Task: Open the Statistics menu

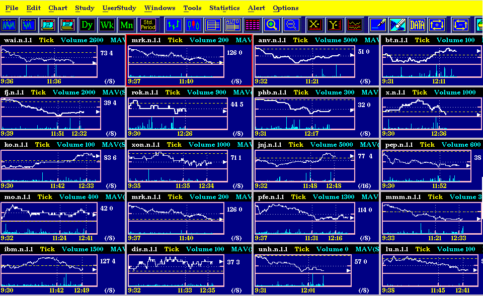Action: (x=224, y=8)
